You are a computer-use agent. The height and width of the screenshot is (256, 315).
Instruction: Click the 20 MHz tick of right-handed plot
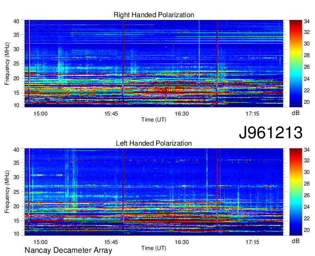pyautogui.click(x=17, y=78)
